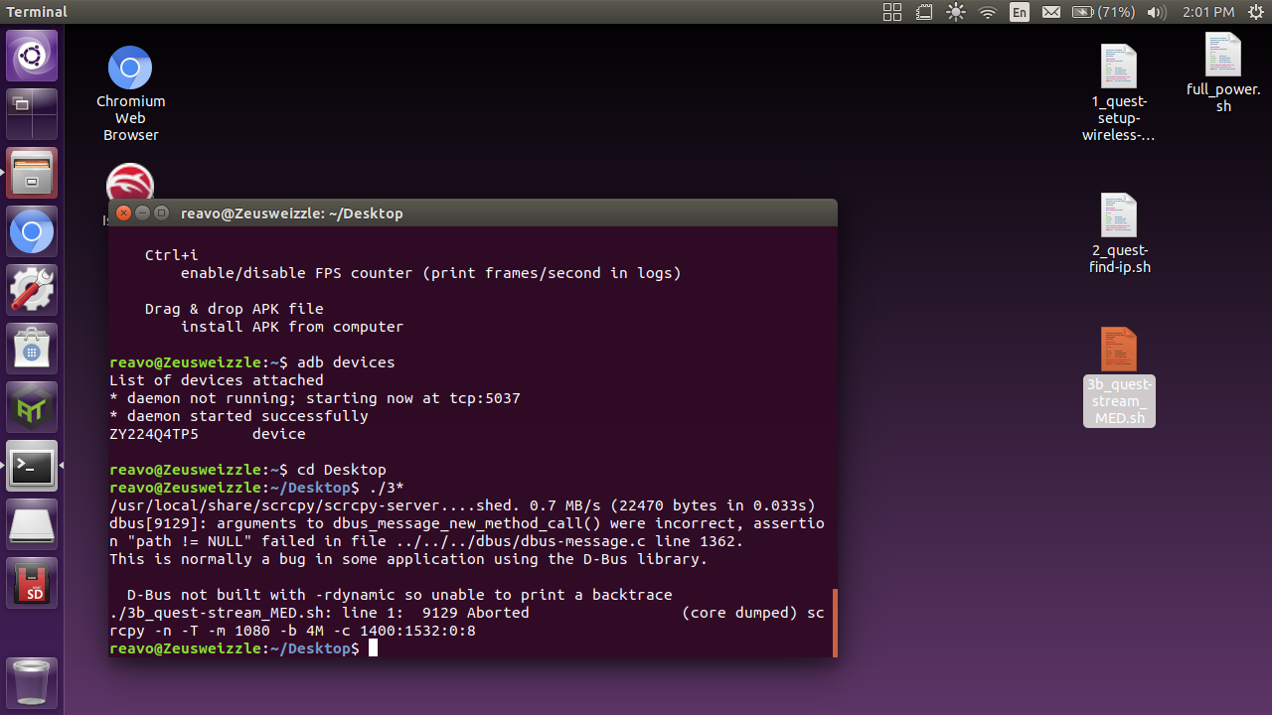Open the Wi-Fi network indicator
Viewport: 1272px width, 715px height.
(x=987, y=12)
